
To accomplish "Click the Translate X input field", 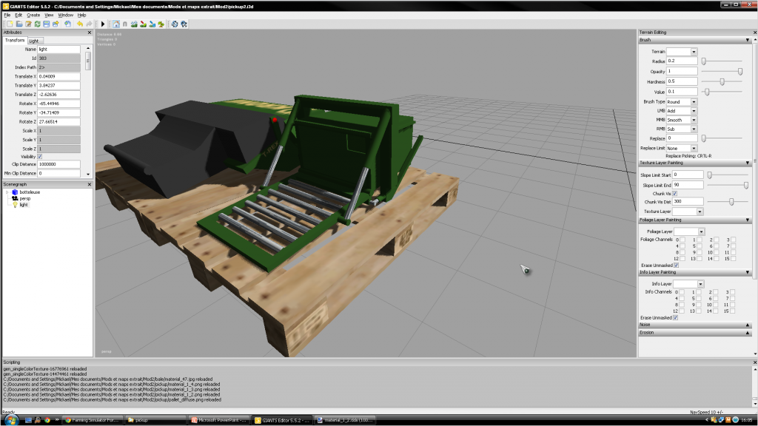I will [x=58, y=76].
